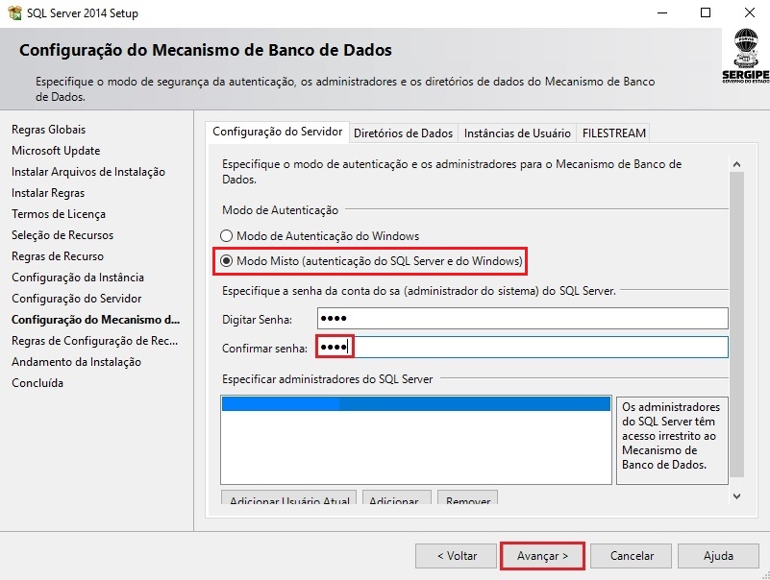Switch to Instâncias de Usuário tab
The height and width of the screenshot is (580, 770).
516,133
